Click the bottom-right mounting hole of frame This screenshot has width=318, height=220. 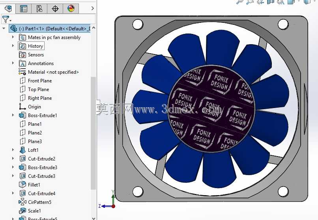(x=283, y=192)
